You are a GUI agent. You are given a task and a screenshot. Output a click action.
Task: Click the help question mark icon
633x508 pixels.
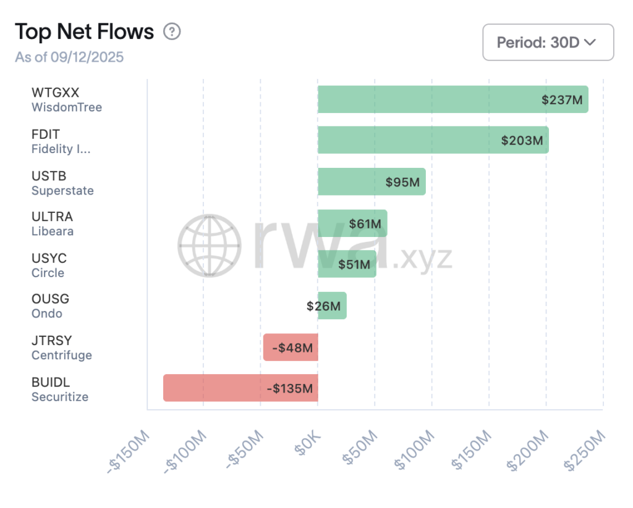[x=171, y=32]
